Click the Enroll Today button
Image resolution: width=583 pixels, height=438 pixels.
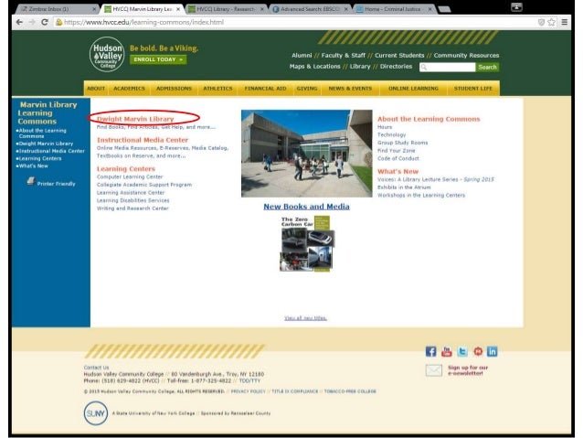158,59
